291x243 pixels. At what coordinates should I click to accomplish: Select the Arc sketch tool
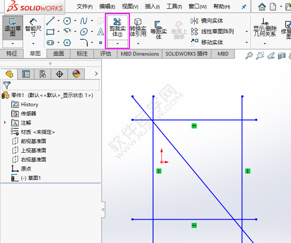[x=67, y=32]
